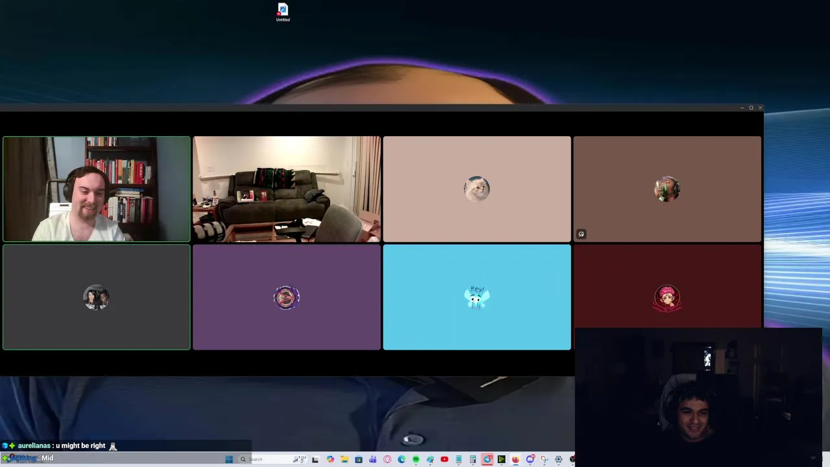
Task: Select the light blue "Hey!" avatar tile
Action: [477, 297]
